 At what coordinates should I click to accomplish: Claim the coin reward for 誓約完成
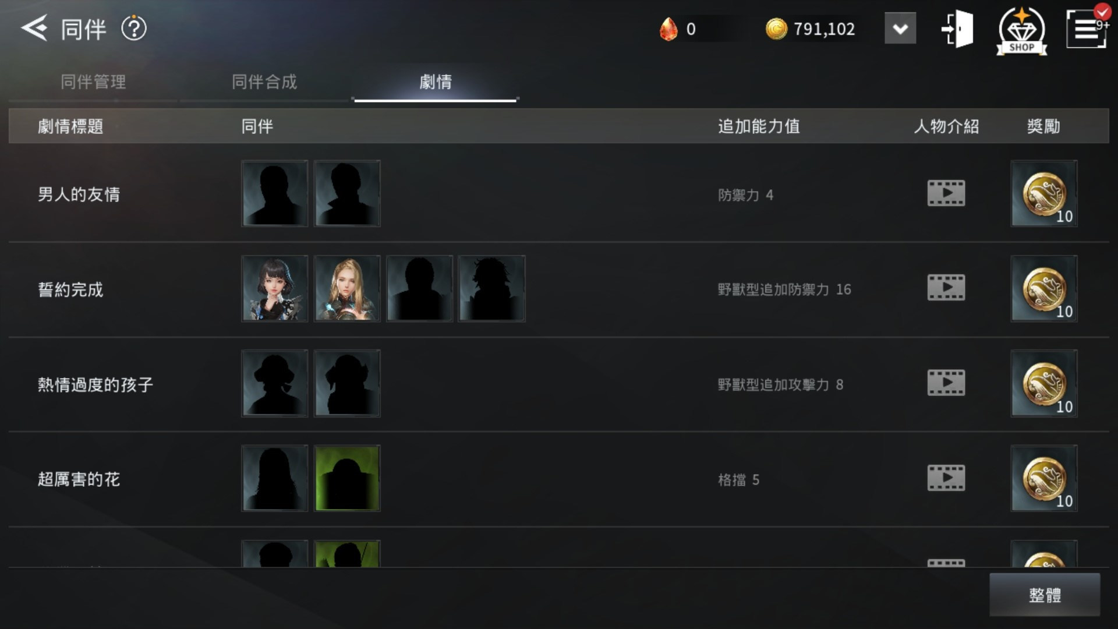[x=1044, y=288]
